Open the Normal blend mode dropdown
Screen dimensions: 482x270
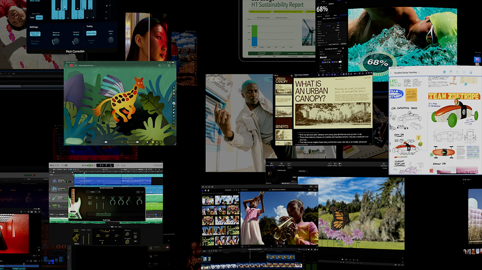[333, 57]
